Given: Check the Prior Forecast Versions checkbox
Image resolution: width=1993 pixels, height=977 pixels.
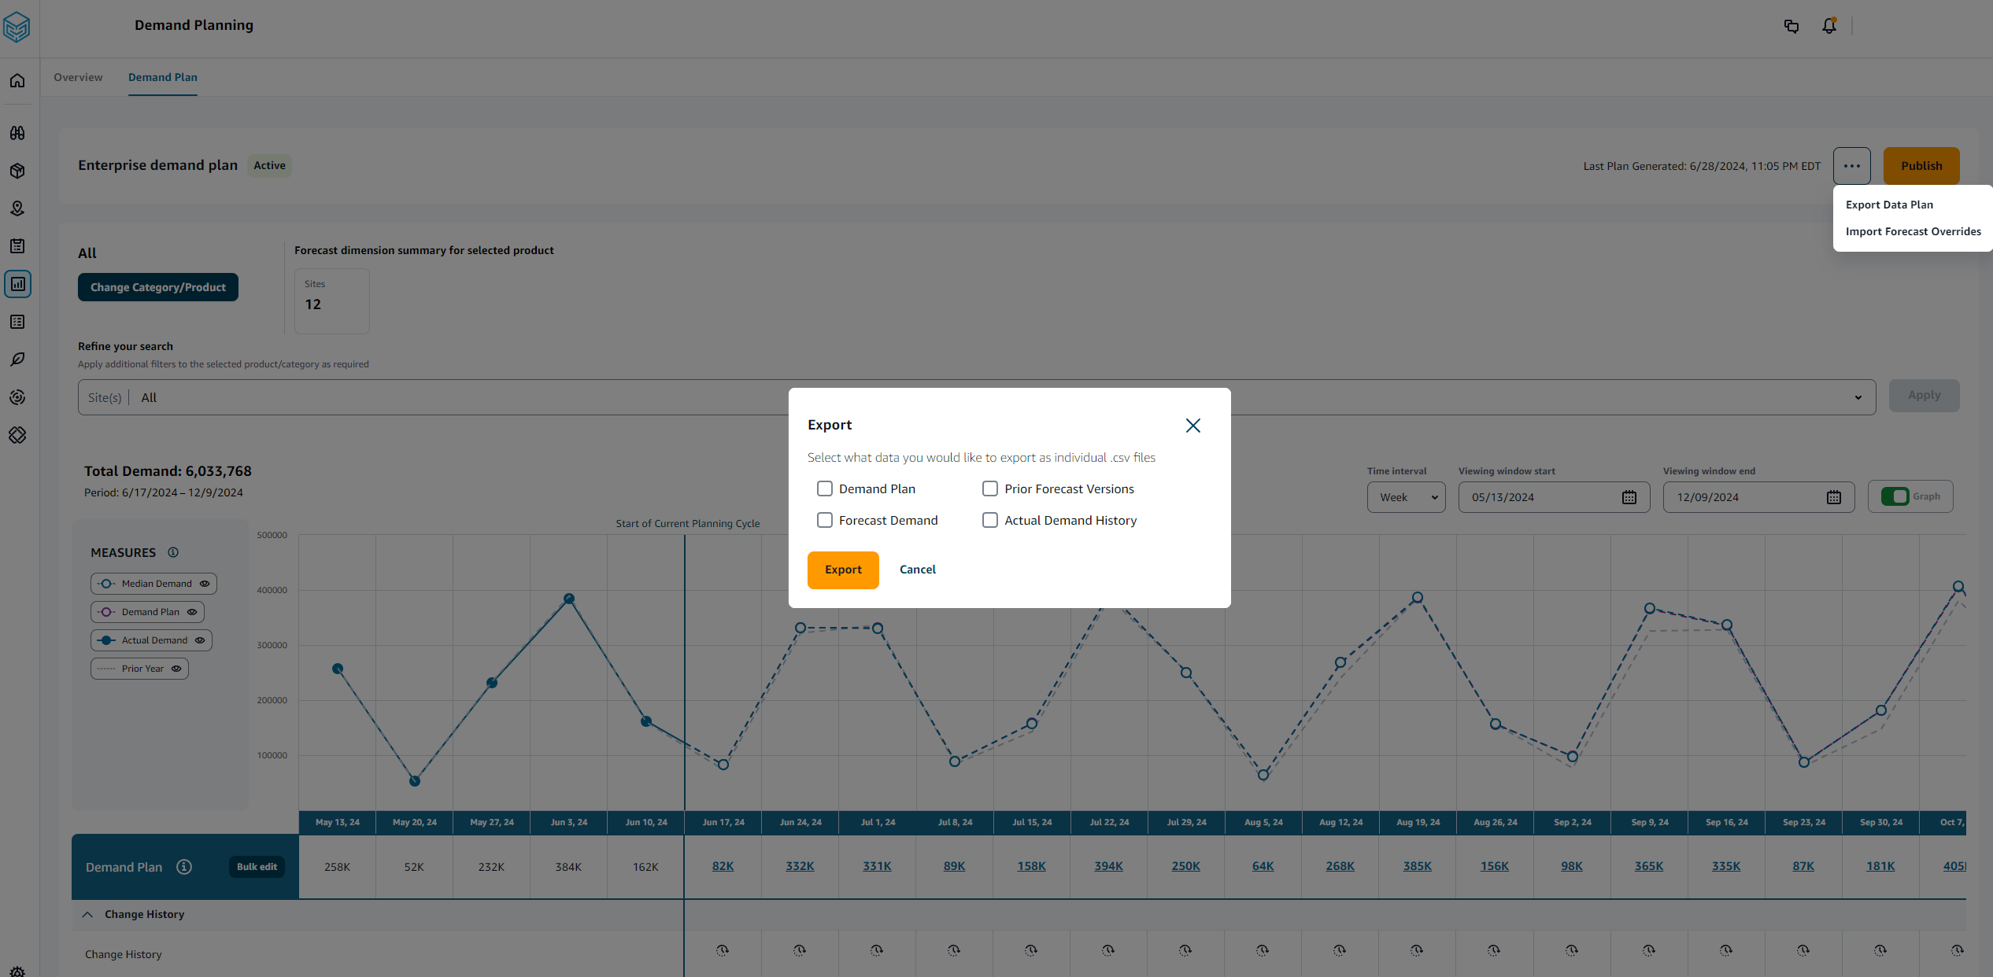Looking at the screenshot, I should (990, 489).
